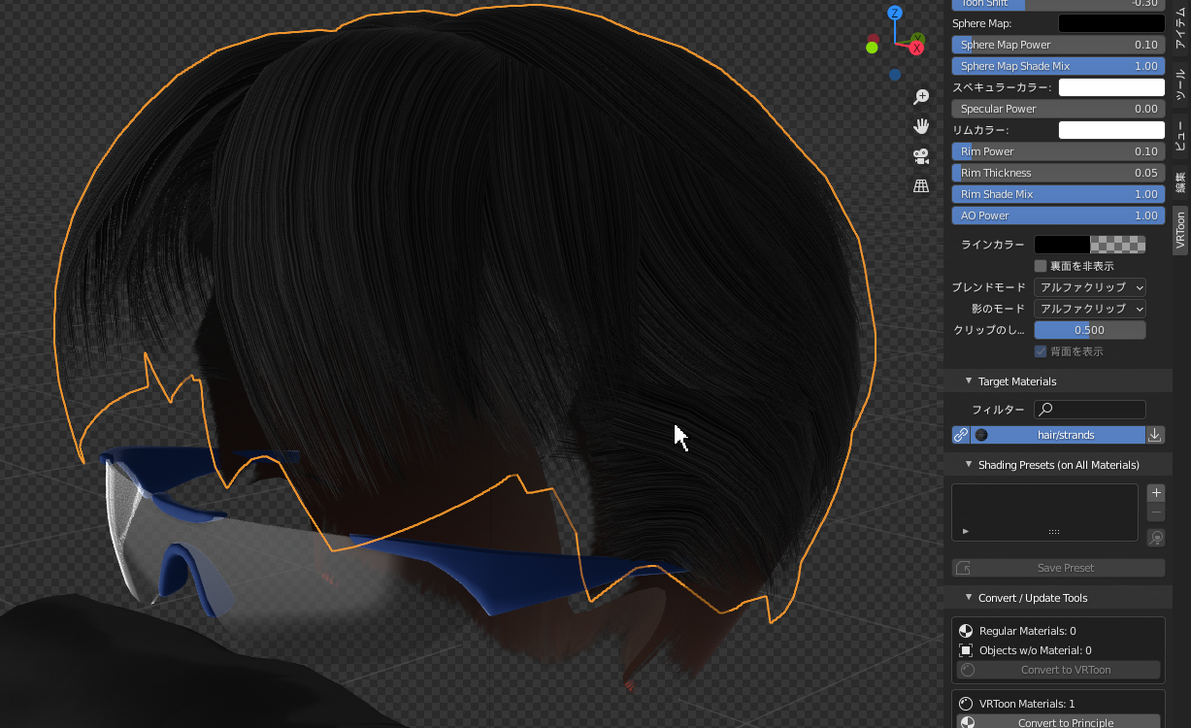The height and width of the screenshot is (728, 1191).
Task: Expand the preset list filter triangle
Action: coord(965,532)
